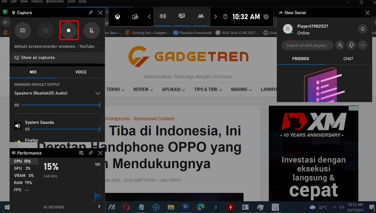This screenshot has height=213, width=376.
Task: Open more options ellipsis in Xbox Social
Action: tap(363, 45)
